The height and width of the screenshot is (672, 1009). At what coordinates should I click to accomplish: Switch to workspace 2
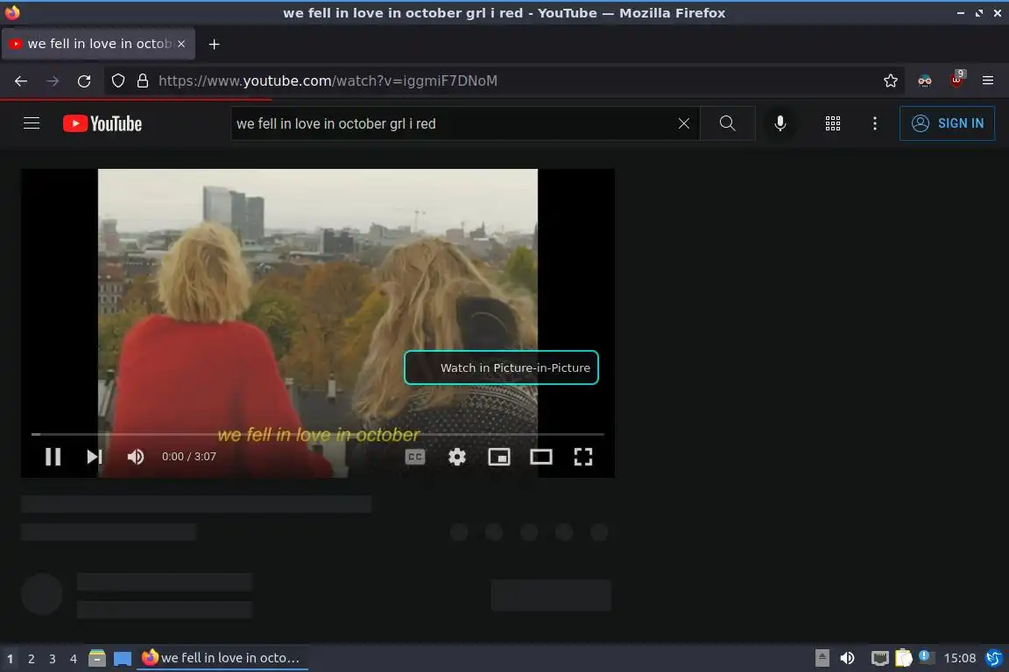click(x=31, y=659)
